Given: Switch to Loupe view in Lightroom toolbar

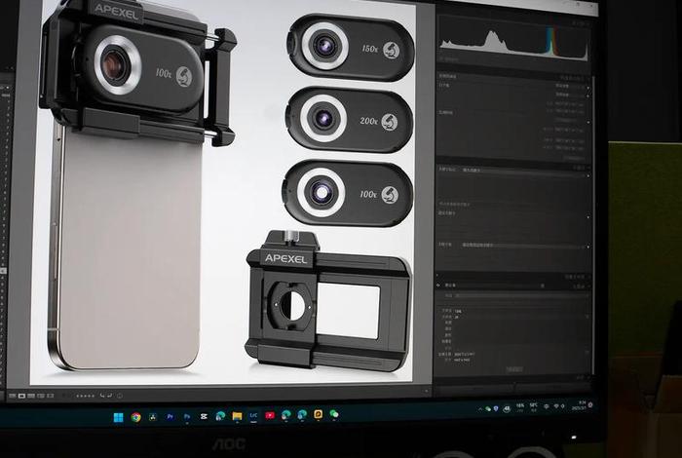Looking at the screenshot, I should click(x=23, y=397).
